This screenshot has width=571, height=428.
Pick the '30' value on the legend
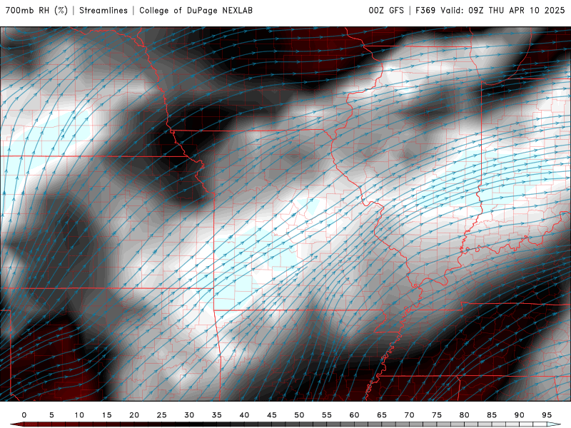tap(189, 415)
